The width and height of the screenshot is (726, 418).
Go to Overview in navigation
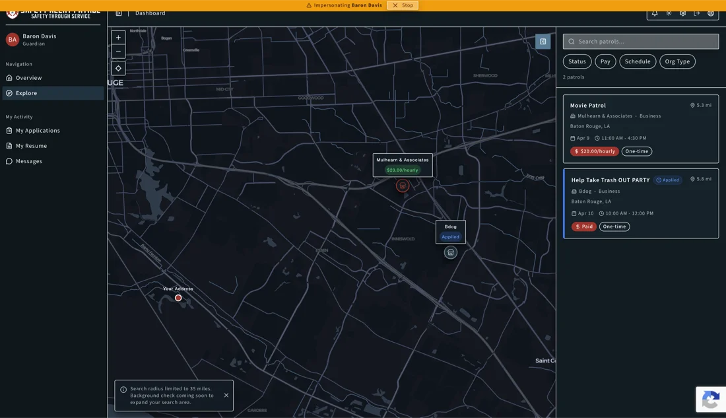53,78
